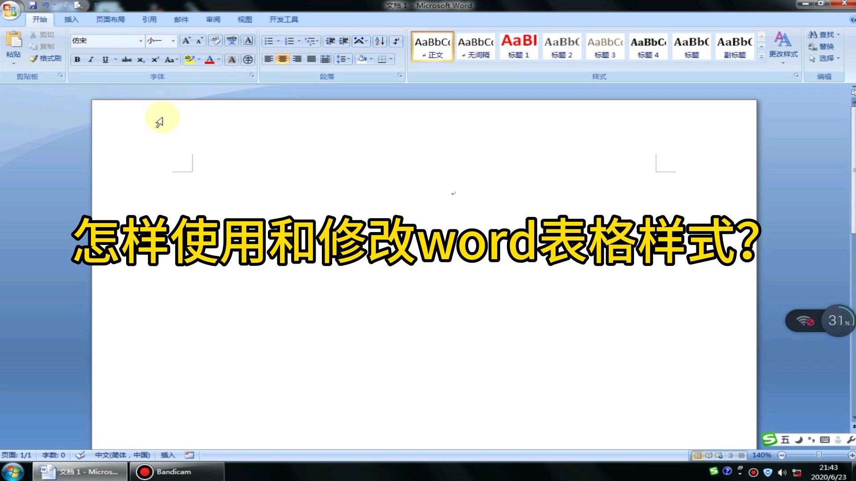Switch to the 引用 tab

click(x=149, y=19)
